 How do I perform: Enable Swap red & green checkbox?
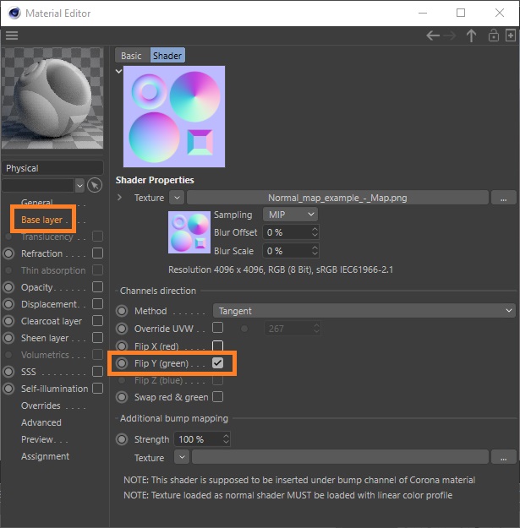click(x=218, y=397)
